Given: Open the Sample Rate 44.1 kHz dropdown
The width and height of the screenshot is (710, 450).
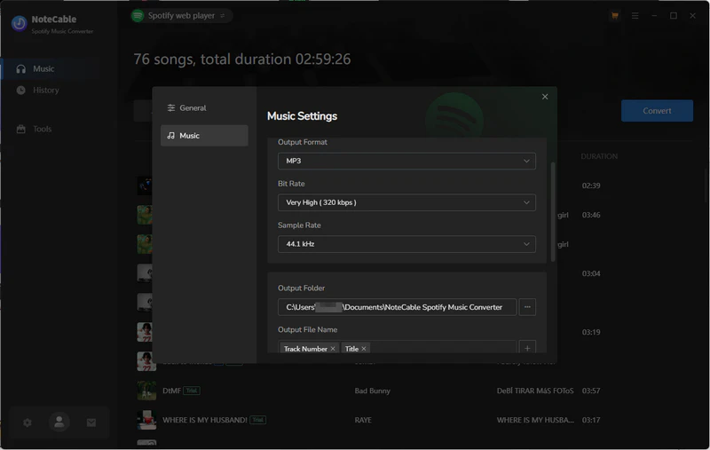Looking at the screenshot, I should [x=406, y=244].
